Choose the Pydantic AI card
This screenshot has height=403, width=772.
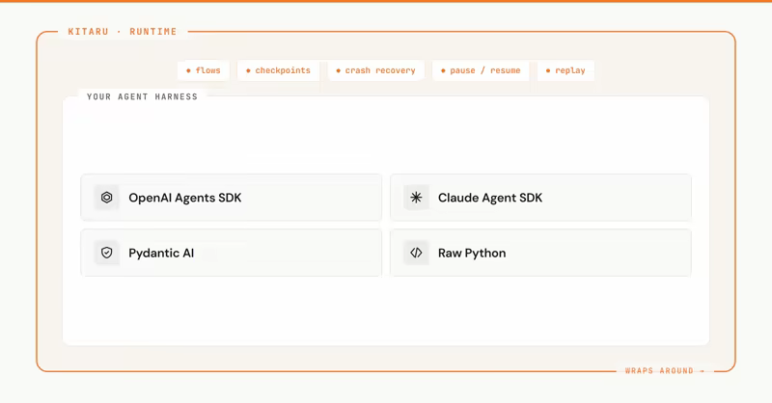(232, 253)
